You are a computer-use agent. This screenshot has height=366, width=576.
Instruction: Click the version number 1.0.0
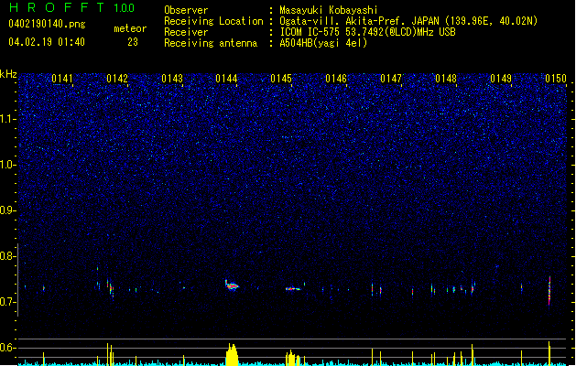(124, 8)
